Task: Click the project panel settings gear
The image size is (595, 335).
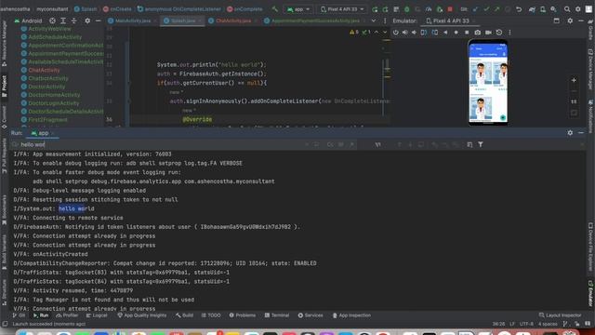Action: (87, 20)
